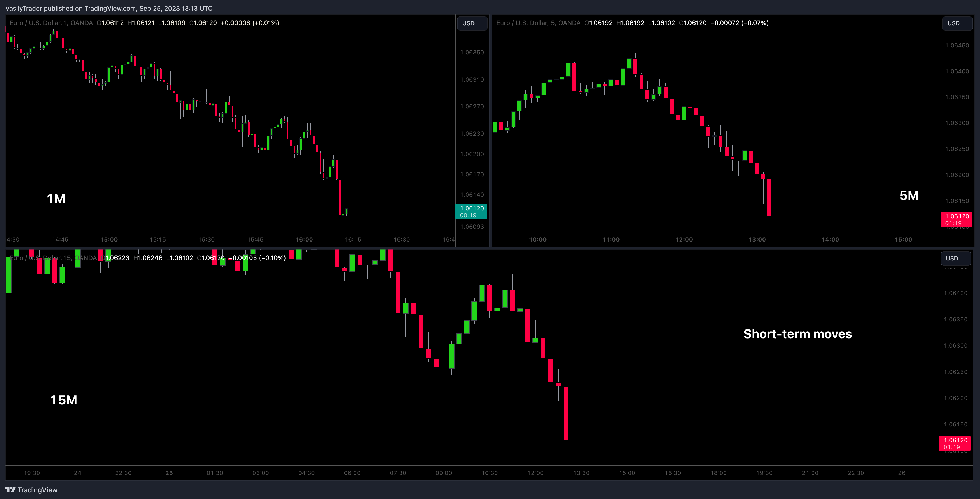Image resolution: width=980 pixels, height=499 pixels.
Task: Click 13:30 on the 15M time axis
Action: pyautogui.click(x=581, y=473)
